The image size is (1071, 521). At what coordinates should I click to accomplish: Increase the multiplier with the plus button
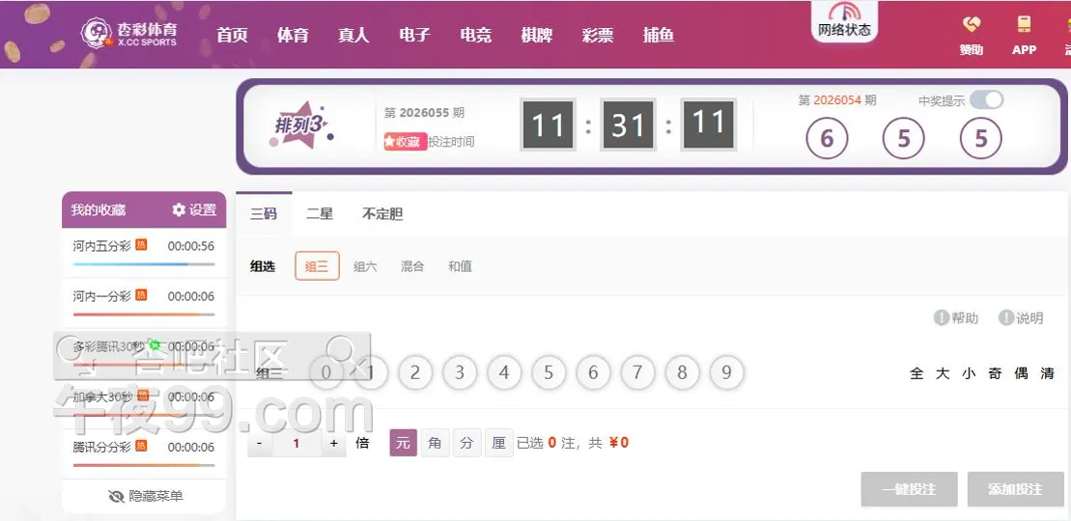tap(334, 444)
